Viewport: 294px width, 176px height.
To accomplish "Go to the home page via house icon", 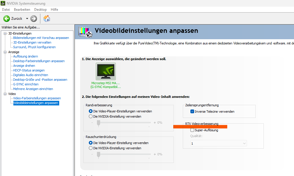I will click(47, 18).
